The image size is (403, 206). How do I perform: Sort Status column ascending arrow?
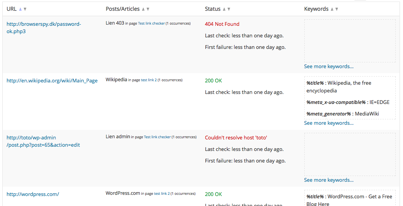[x=224, y=9]
